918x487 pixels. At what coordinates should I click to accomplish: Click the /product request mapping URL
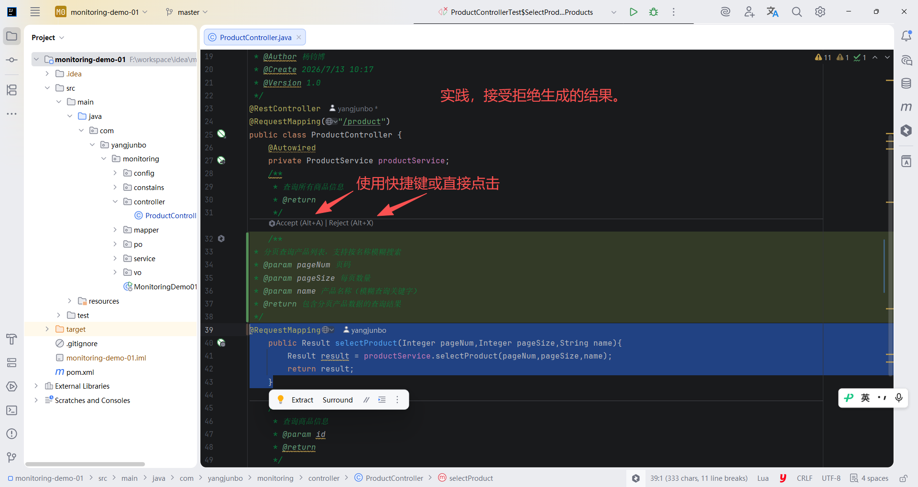[361, 122]
